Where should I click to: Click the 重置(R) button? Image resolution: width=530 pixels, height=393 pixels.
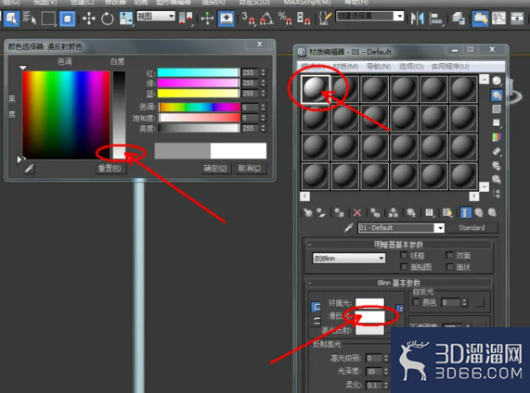110,168
